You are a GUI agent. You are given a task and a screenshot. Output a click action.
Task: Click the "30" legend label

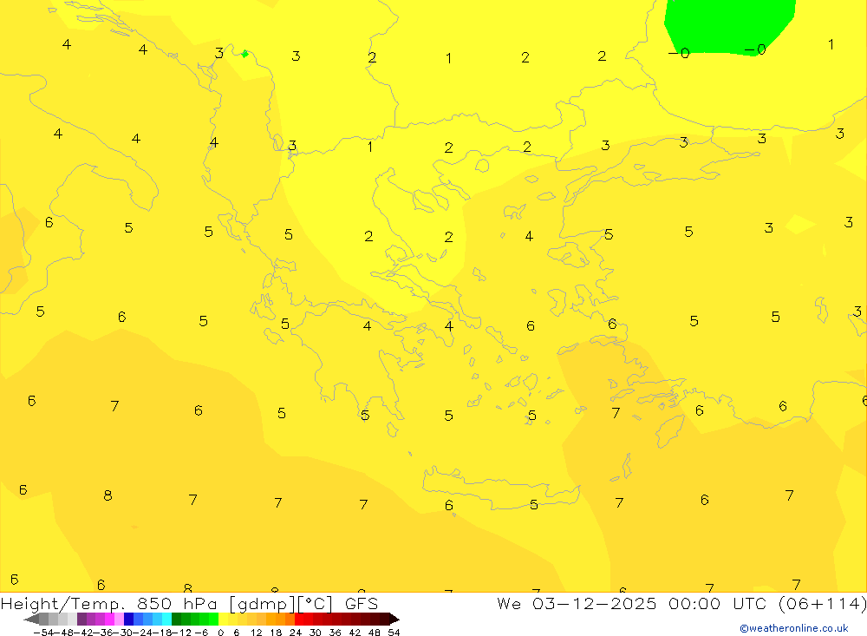click(316, 633)
